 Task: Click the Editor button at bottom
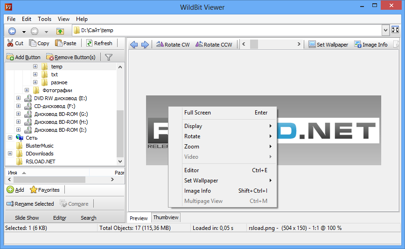60,218
